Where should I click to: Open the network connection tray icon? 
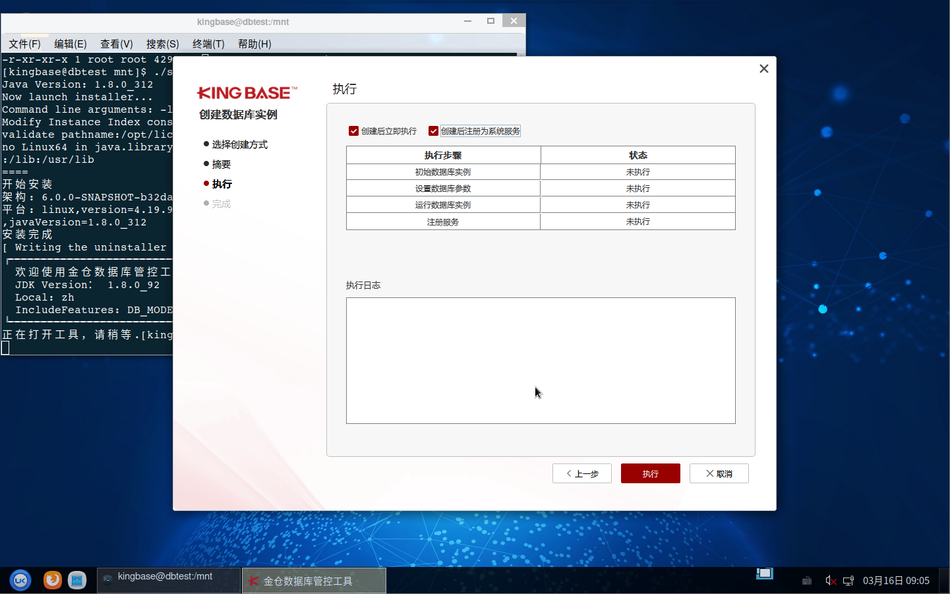(x=848, y=581)
